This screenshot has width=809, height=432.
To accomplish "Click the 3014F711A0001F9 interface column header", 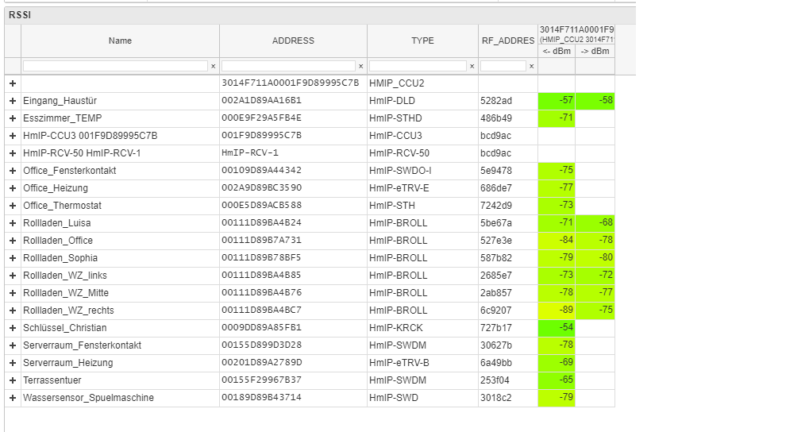I will pyautogui.click(x=576, y=35).
